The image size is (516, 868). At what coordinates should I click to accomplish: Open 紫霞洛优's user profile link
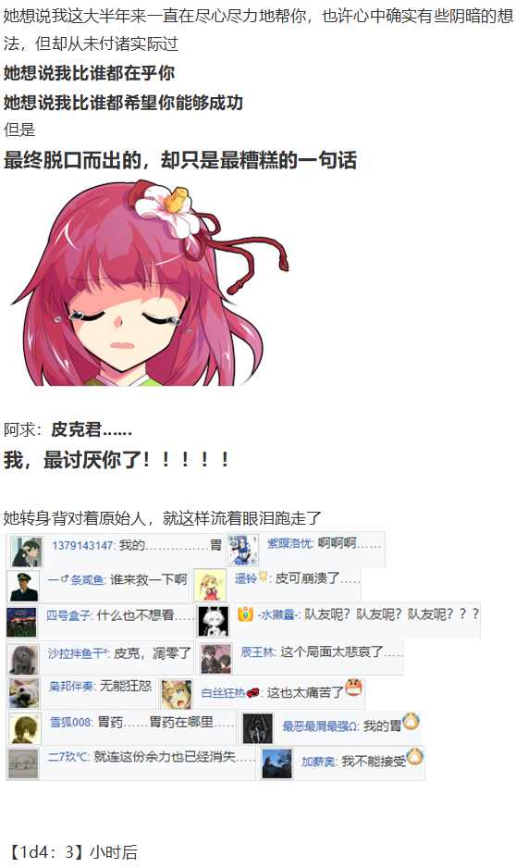click(289, 543)
